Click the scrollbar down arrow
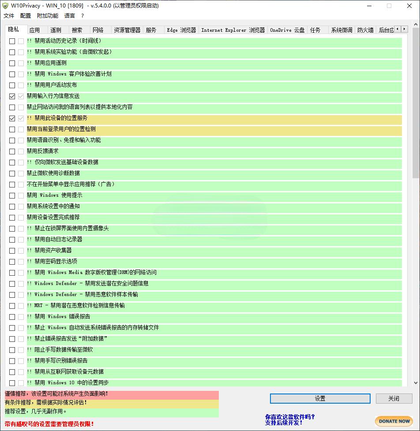This screenshot has height=431, width=420. [x=416, y=382]
